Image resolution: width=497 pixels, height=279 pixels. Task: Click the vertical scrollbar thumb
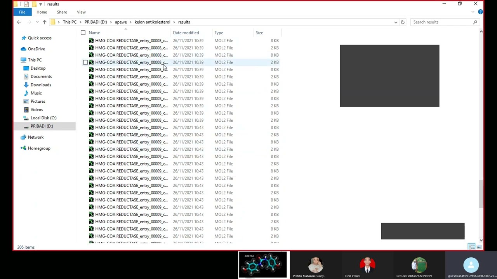tap(481, 194)
